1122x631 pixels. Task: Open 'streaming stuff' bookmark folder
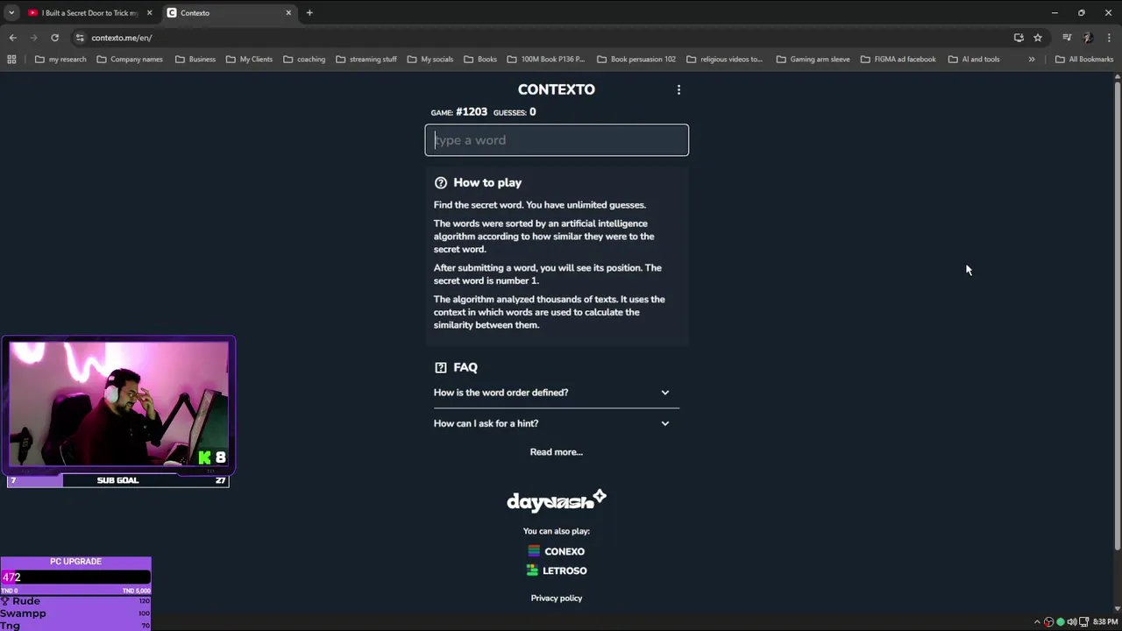tap(366, 60)
